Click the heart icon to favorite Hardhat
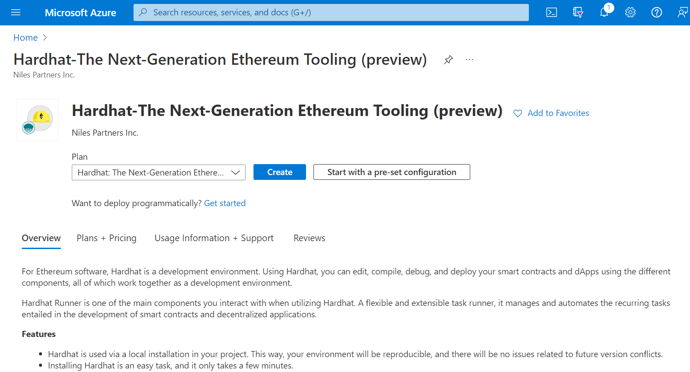Viewport: 690px width, 372px height. pyautogui.click(x=518, y=113)
